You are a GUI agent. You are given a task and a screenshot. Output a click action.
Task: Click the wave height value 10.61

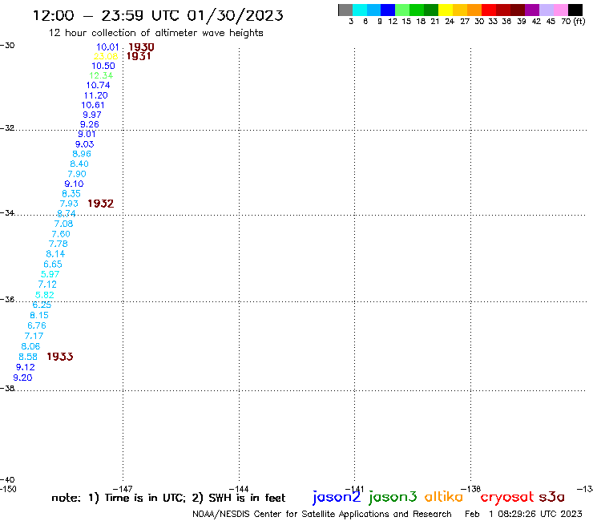[93, 105]
